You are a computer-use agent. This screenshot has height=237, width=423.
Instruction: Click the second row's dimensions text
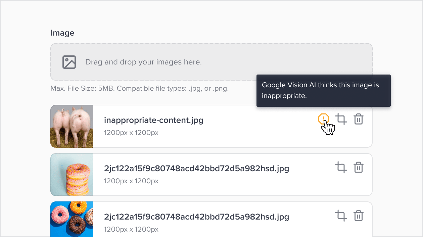[x=131, y=181]
